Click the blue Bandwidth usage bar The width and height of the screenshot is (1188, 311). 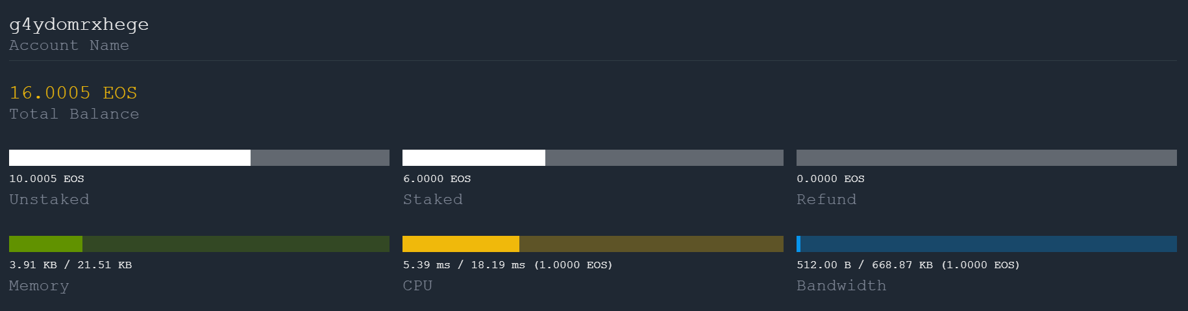987,244
